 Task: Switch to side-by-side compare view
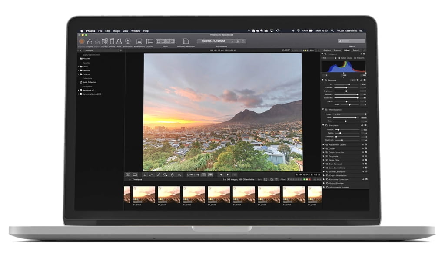coord(128,175)
